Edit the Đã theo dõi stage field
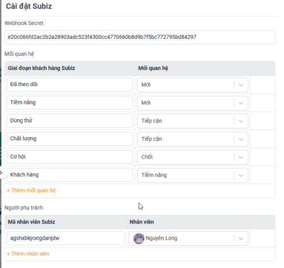Image resolution: width=284 pixels, height=268 pixels. point(70,84)
